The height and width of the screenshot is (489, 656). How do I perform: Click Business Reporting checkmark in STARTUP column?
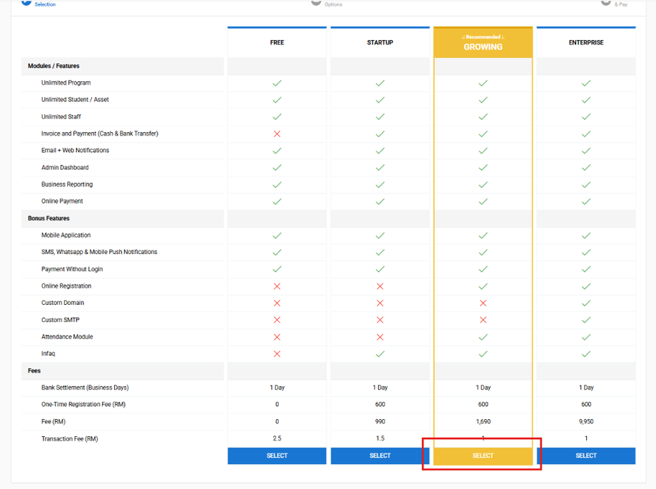pyautogui.click(x=380, y=185)
